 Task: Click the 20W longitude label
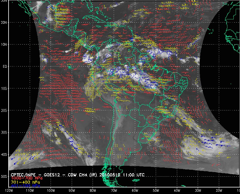coord(219,191)
